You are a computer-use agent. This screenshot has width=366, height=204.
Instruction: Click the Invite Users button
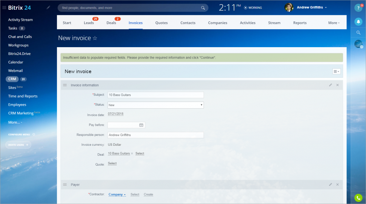pos(18,145)
